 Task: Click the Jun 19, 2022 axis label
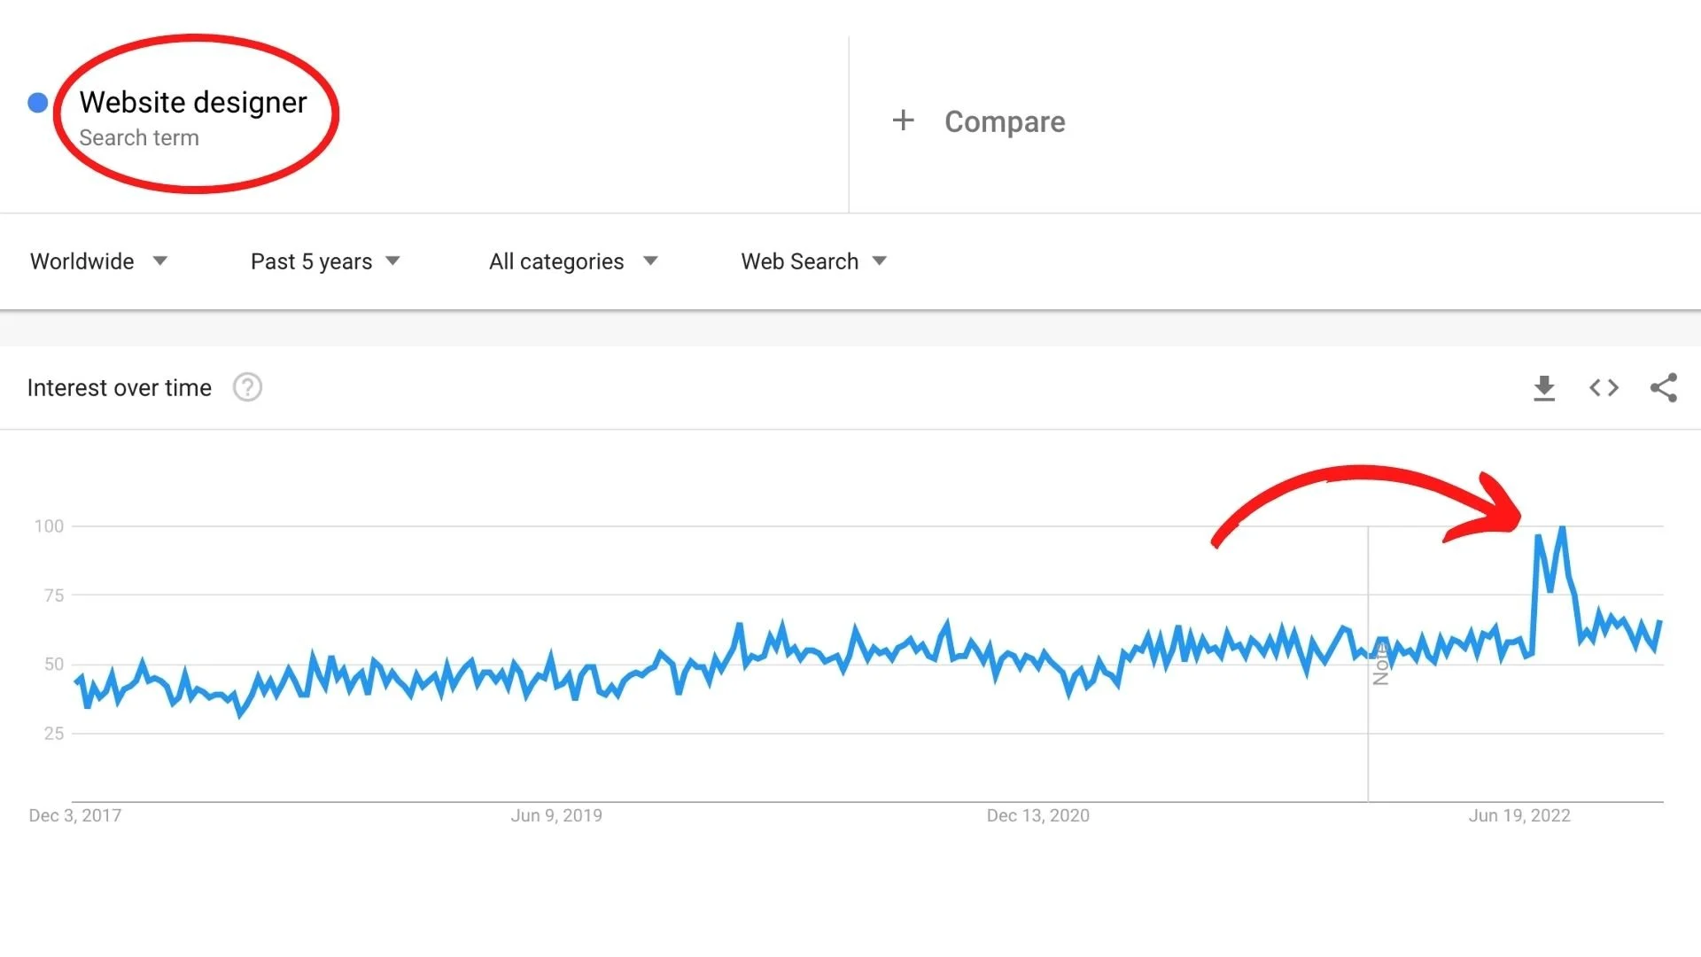tap(1518, 815)
